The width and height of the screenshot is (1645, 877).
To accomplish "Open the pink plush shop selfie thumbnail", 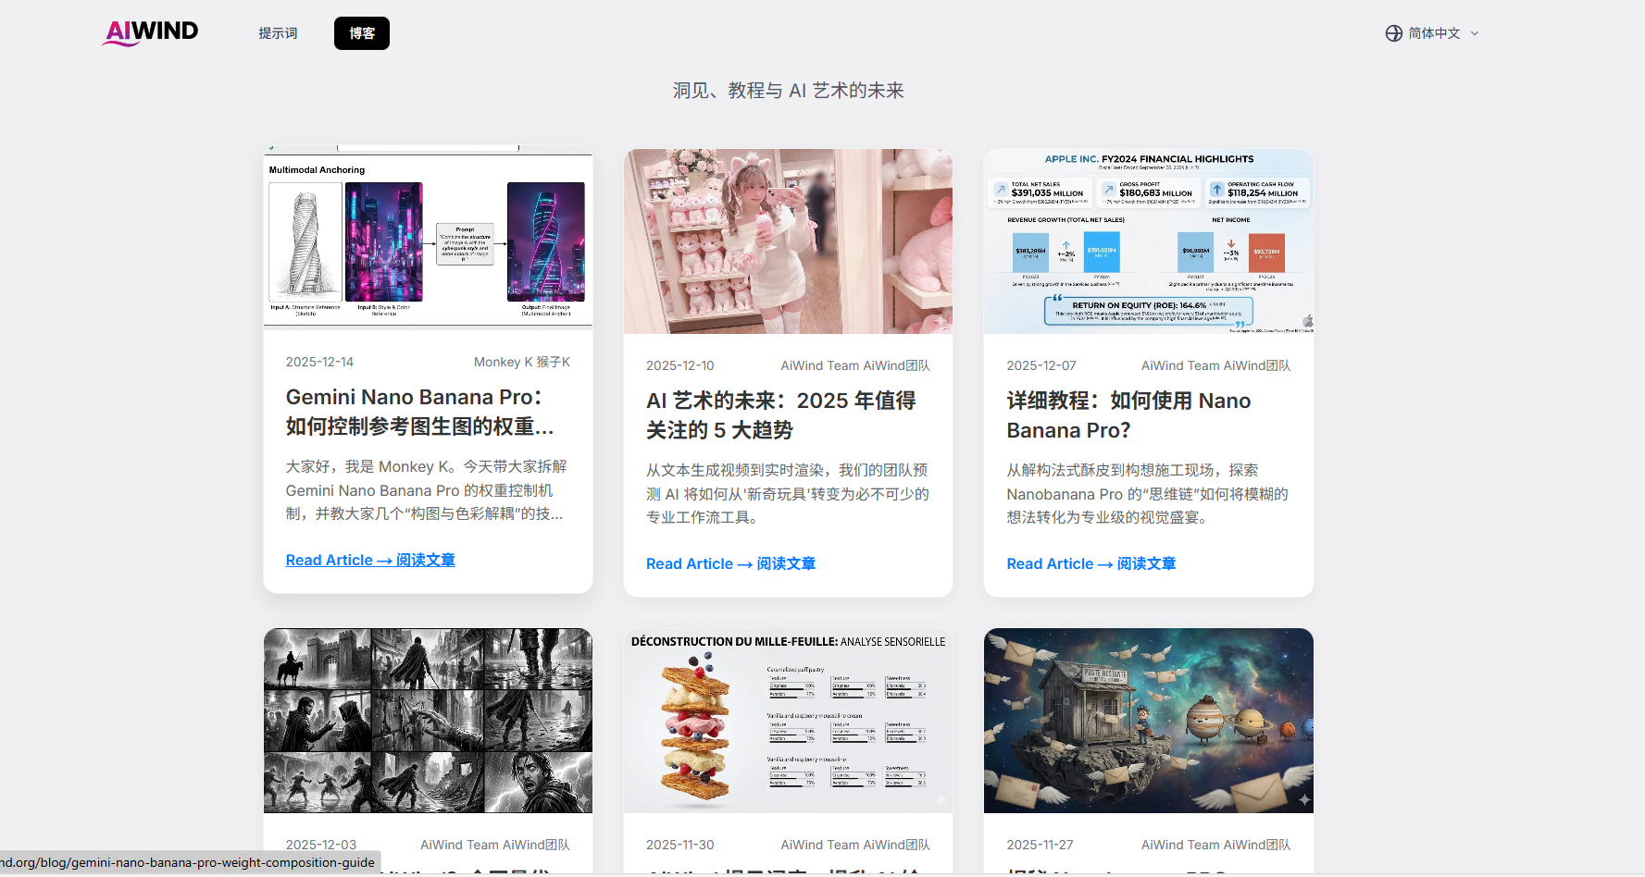I will point(788,241).
